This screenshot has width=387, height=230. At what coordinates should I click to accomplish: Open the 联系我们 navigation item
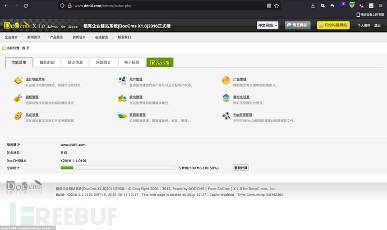[x=124, y=37]
